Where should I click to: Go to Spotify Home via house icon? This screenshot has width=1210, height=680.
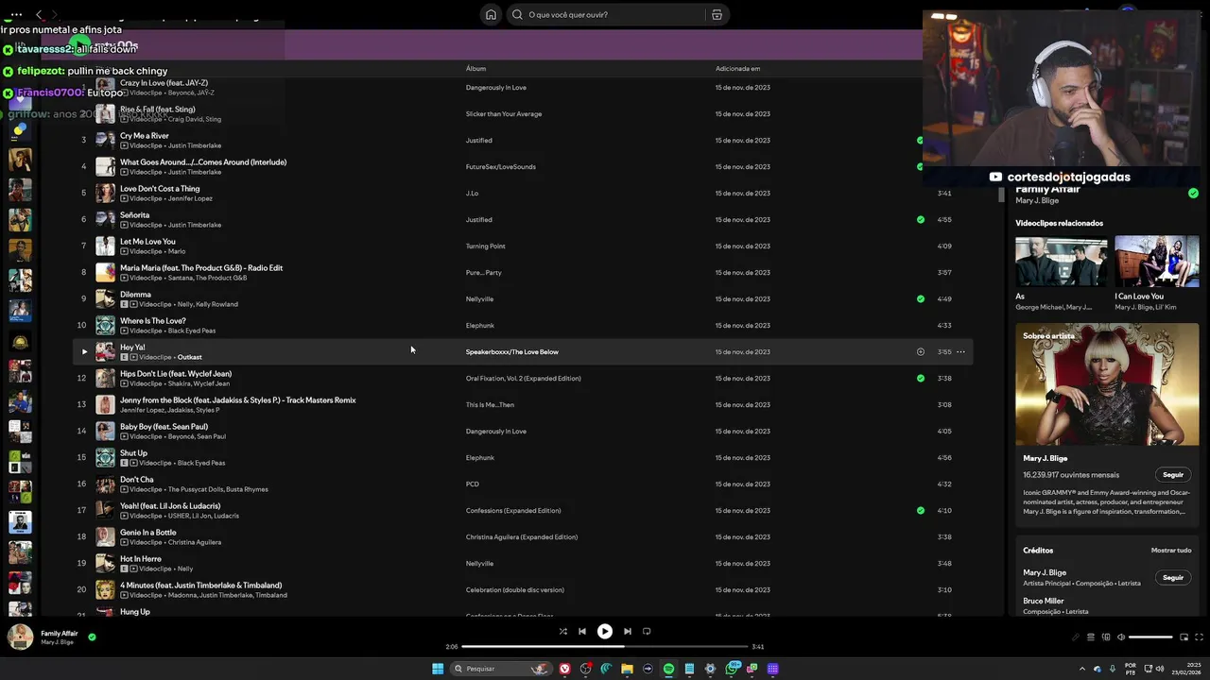(491, 14)
